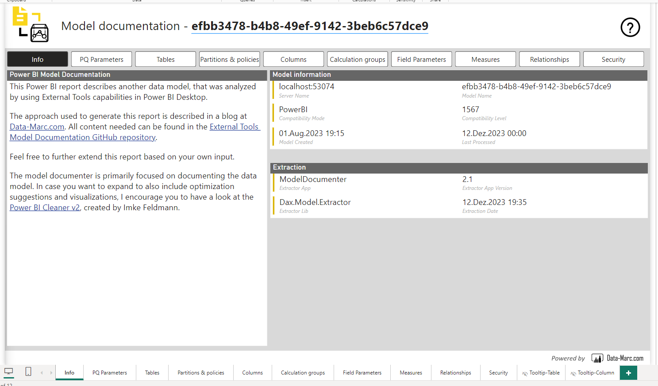The height and width of the screenshot is (386, 658).
Task: Switch to Partitions & policies page tab
Action: [201, 373]
